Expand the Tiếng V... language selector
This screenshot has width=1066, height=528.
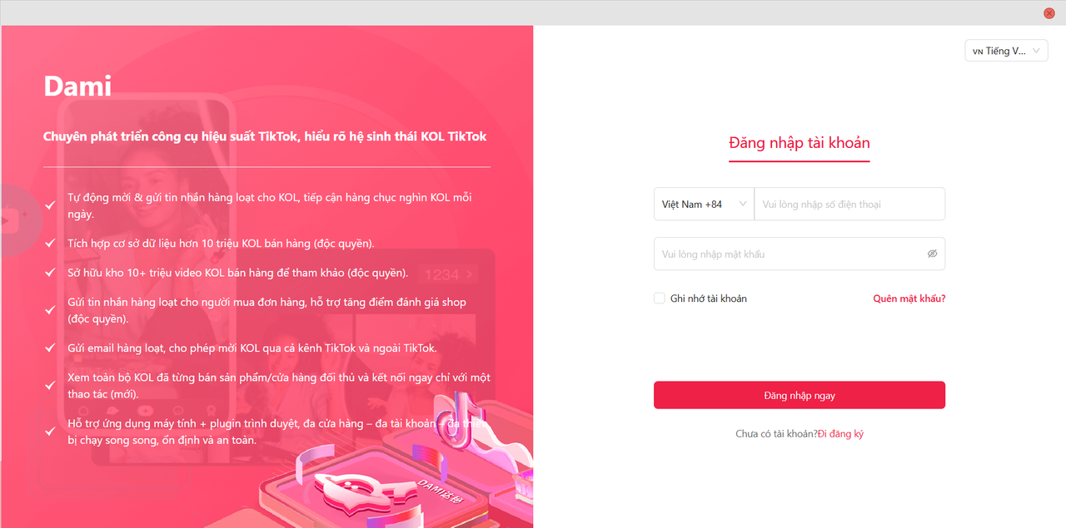tap(1006, 51)
